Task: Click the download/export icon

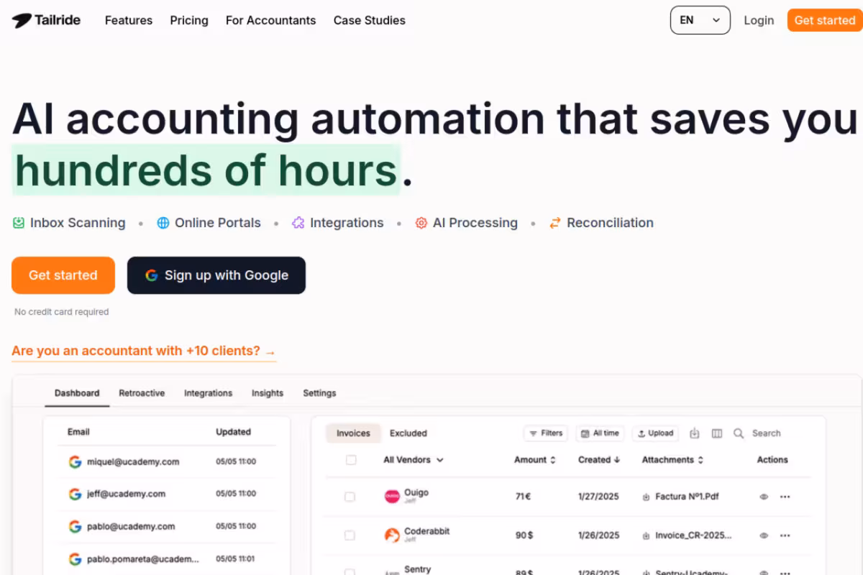Action: tap(695, 433)
